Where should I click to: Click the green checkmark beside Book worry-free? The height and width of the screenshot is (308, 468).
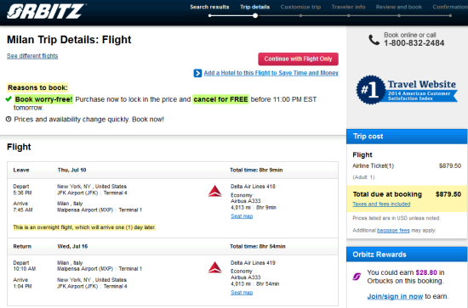(x=9, y=99)
